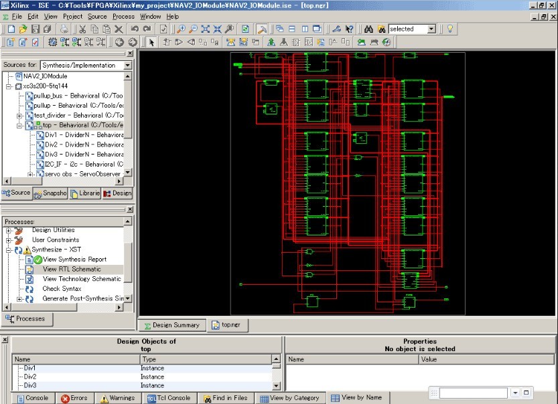The width and height of the screenshot is (558, 404).
Task: Click the Zoom to Full View icon
Action: [205, 28]
